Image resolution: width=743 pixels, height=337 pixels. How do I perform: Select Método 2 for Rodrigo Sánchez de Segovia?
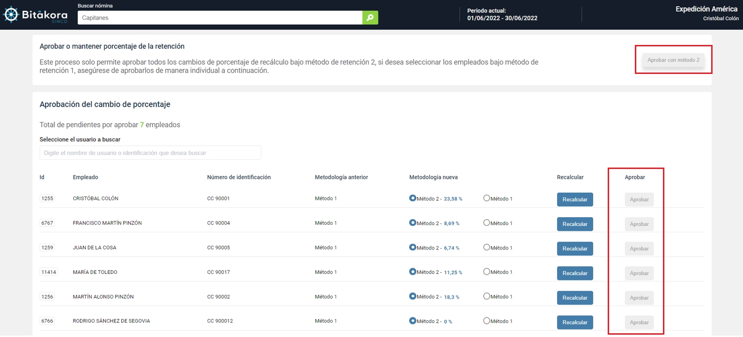pos(412,321)
